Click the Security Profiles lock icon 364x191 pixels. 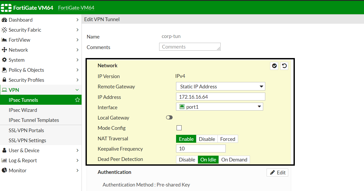coord(4,80)
